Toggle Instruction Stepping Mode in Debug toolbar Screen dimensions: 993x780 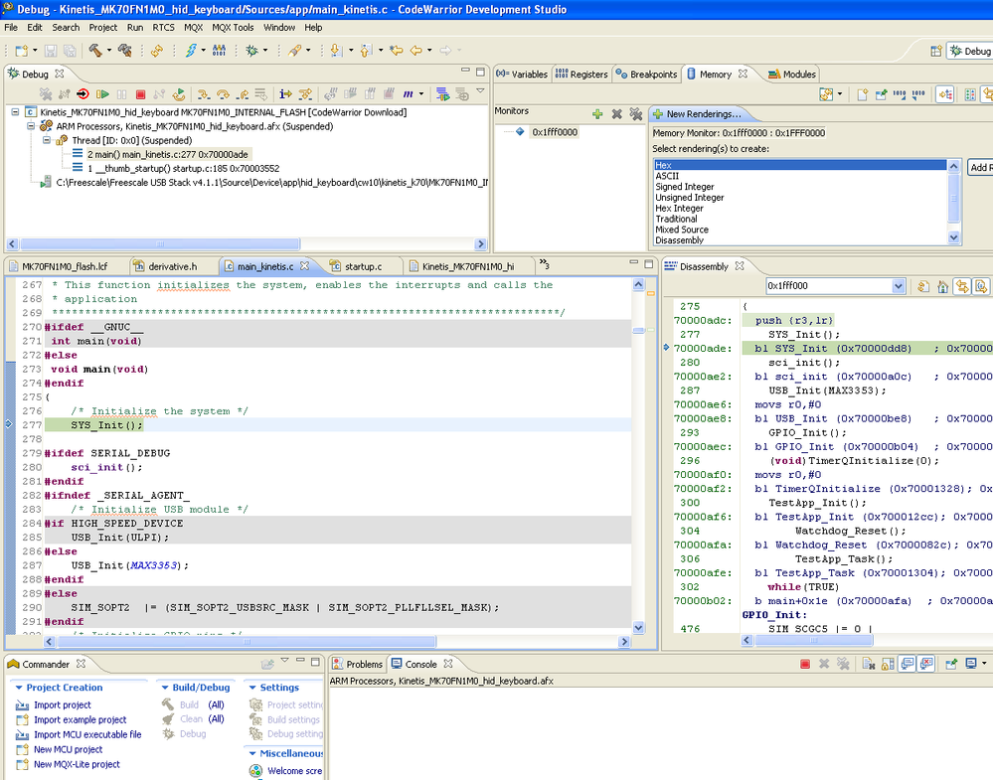click(x=285, y=94)
